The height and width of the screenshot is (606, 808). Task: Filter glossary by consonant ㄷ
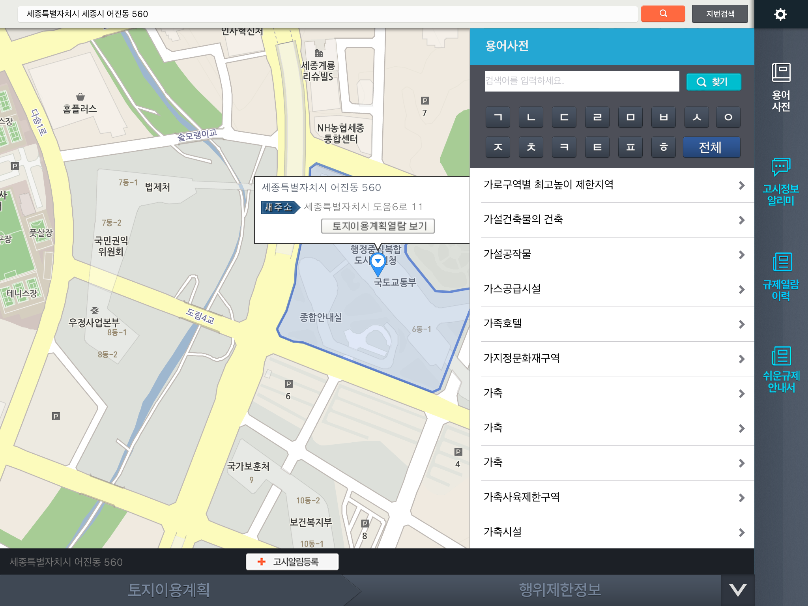pyautogui.click(x=564, y=117)
